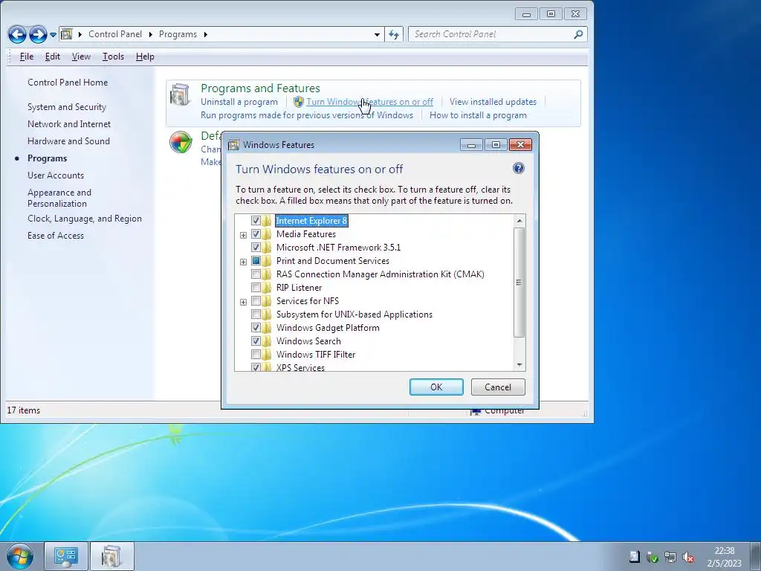Viewport: 761px width, 571px height.
Task: Click the Control Panel taskbar icon
Action: (x=66, y=556)
